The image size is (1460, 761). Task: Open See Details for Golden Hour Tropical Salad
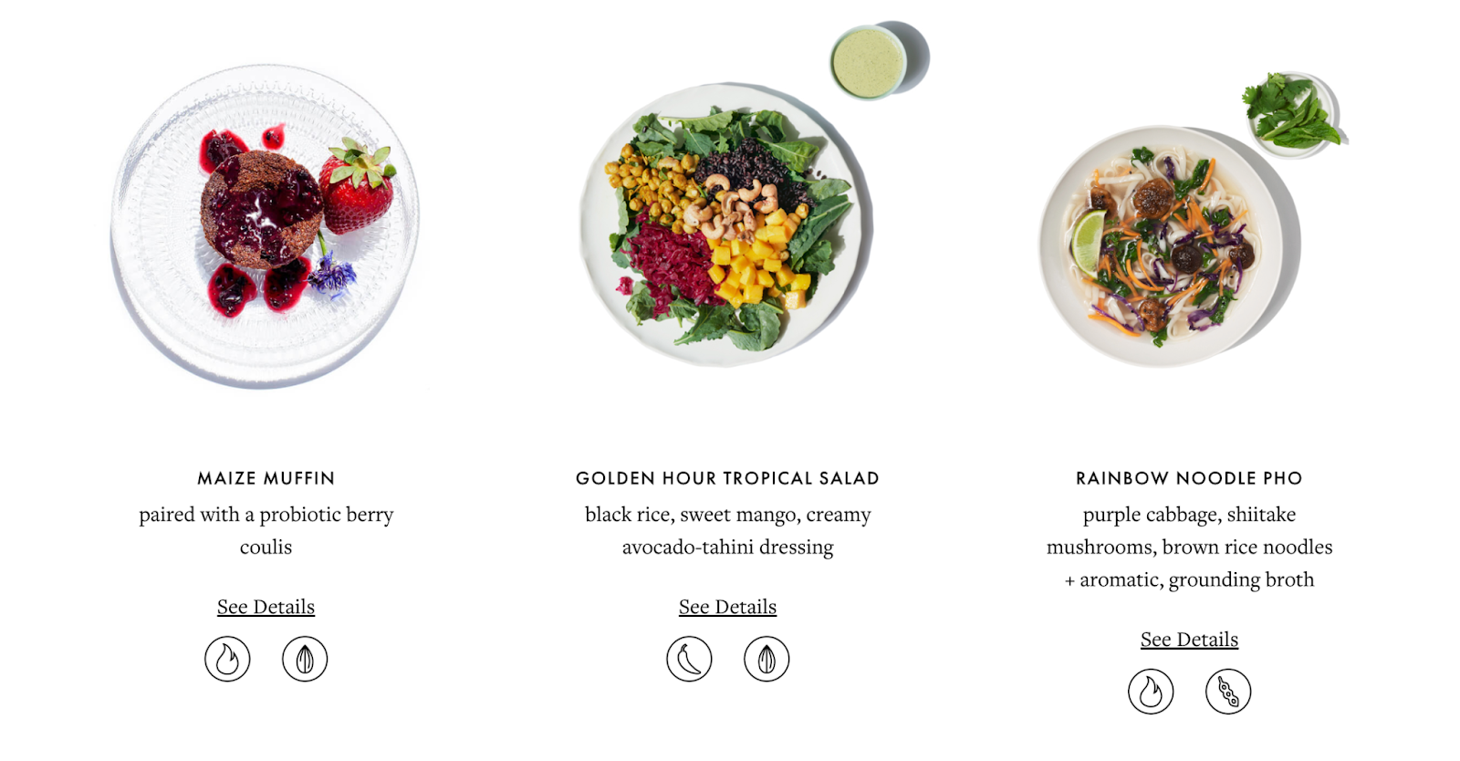[727, 605]
